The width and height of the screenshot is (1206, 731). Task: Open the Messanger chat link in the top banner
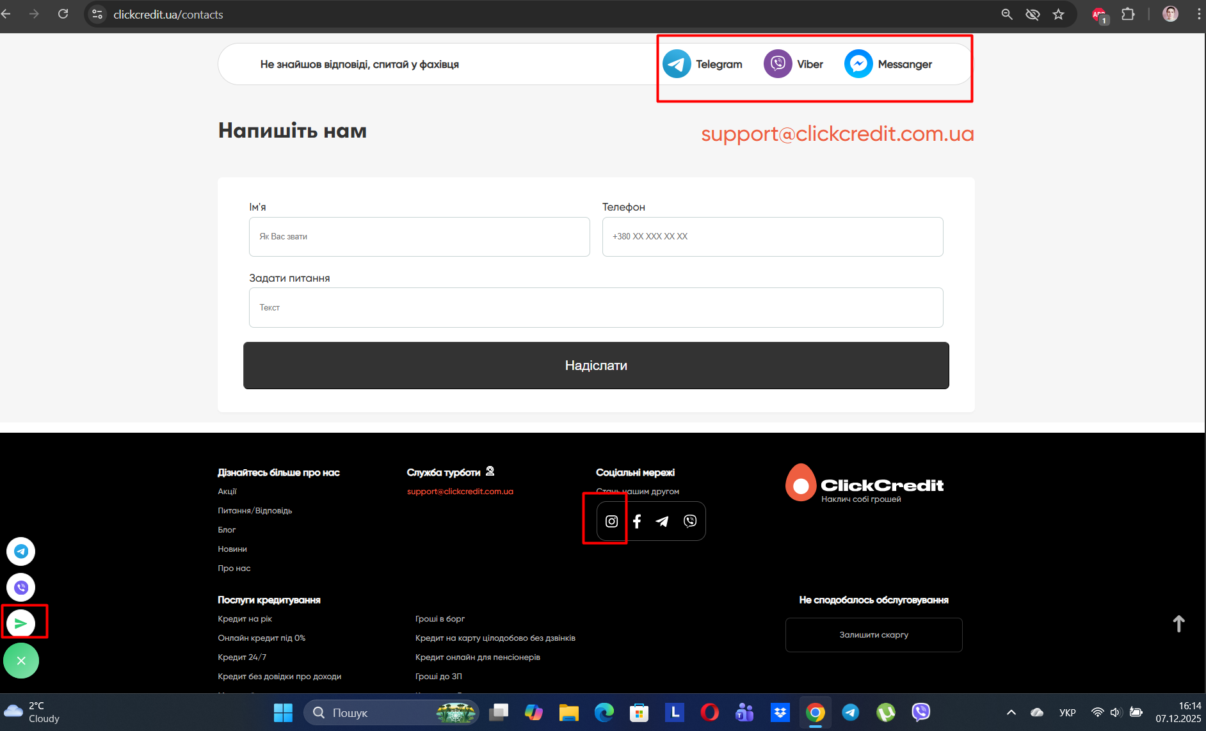888,64
